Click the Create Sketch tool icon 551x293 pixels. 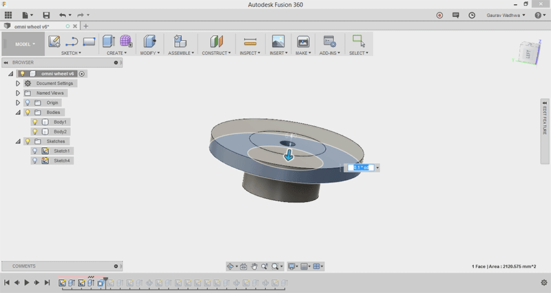(x=54, y=41)
